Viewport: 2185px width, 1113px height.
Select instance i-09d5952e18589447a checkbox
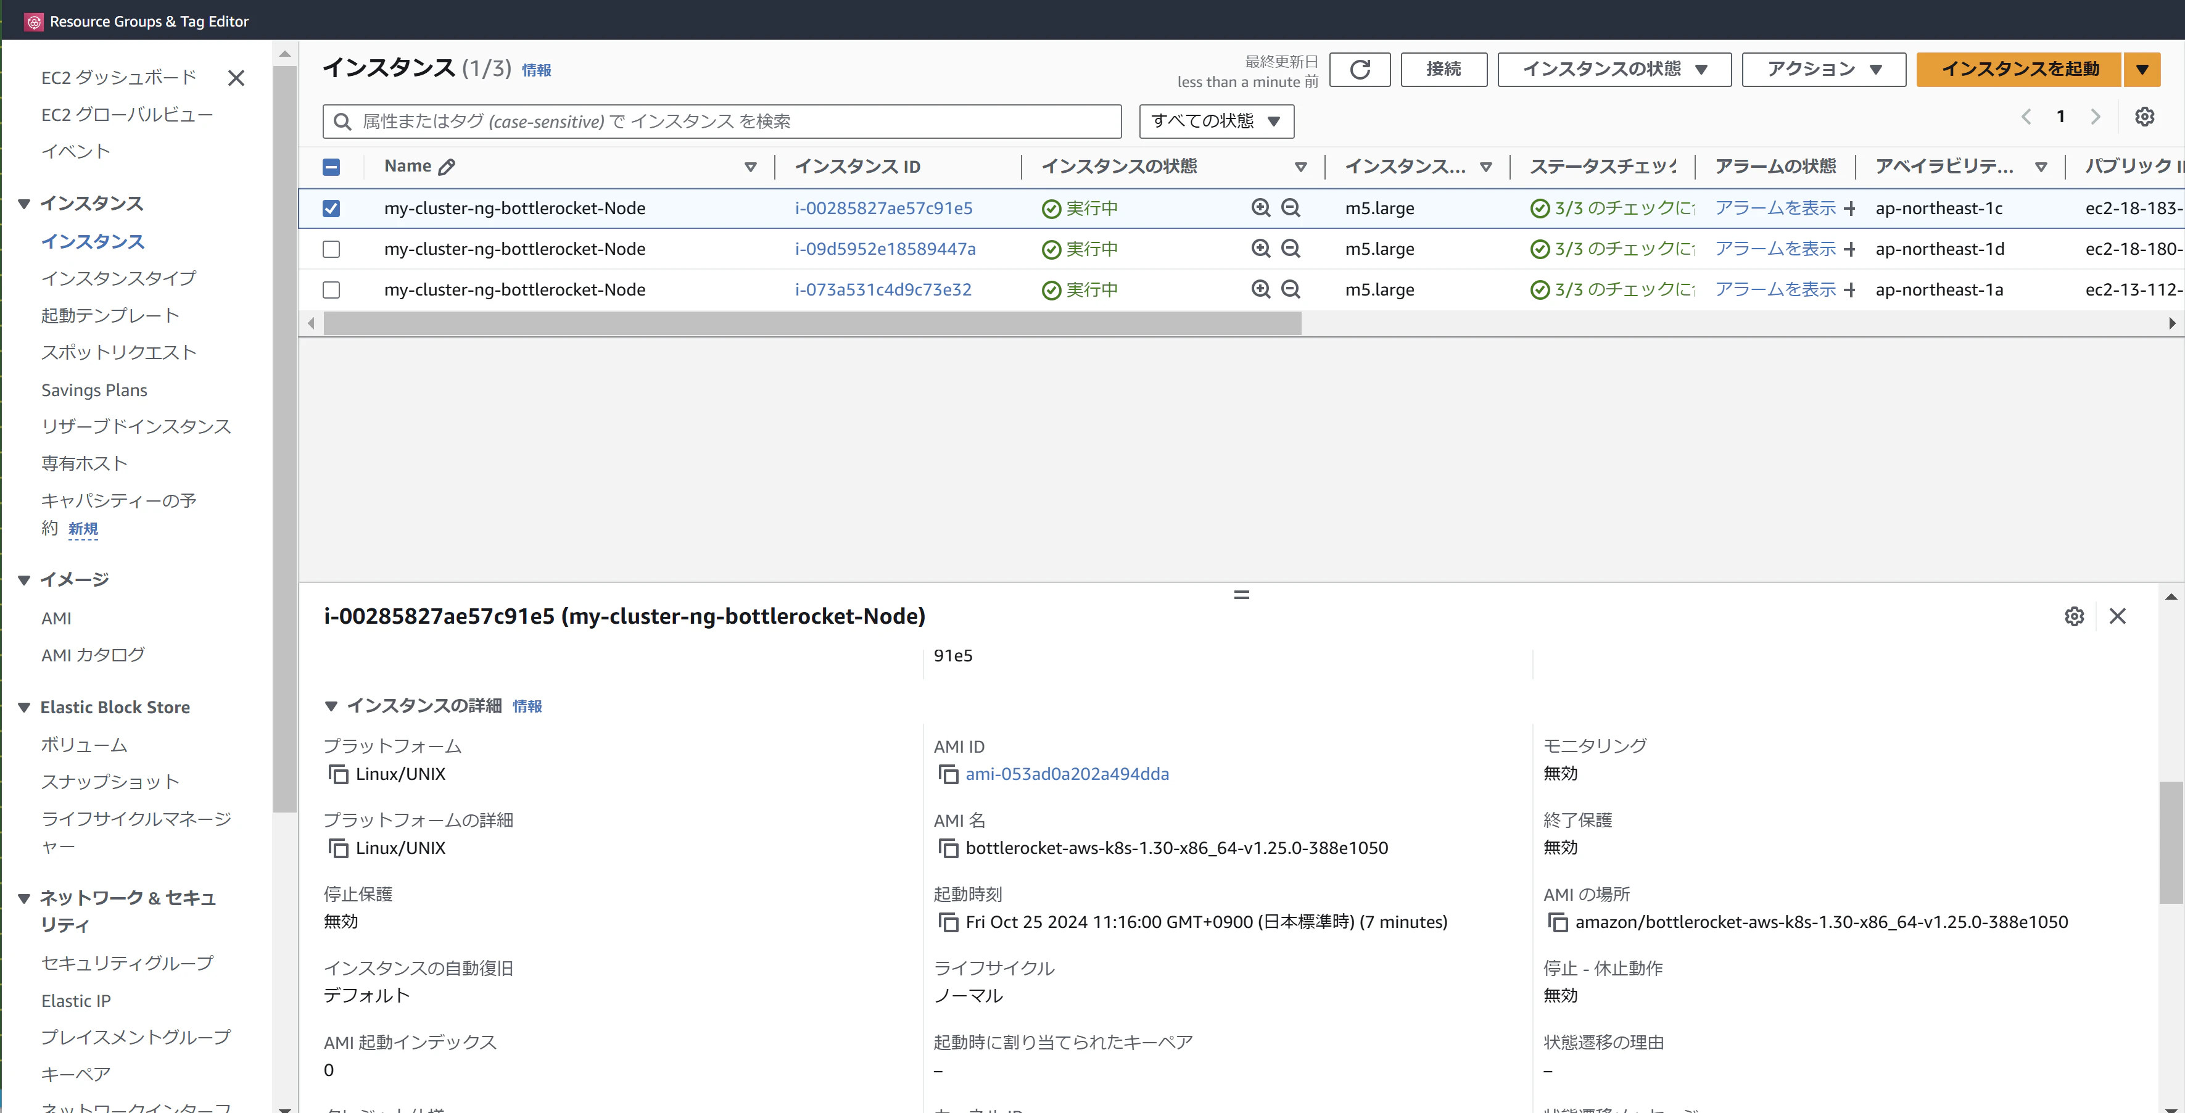point(332,249)
